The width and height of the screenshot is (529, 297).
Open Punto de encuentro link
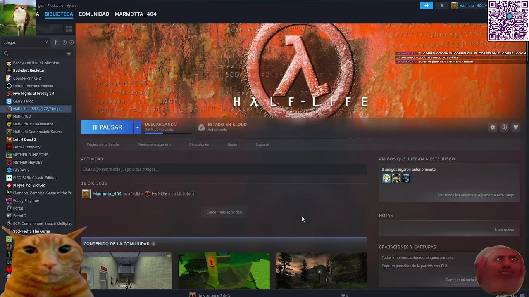pyautogui.click(x=154, y=144)
